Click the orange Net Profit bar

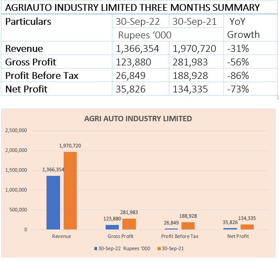[247, 227]
